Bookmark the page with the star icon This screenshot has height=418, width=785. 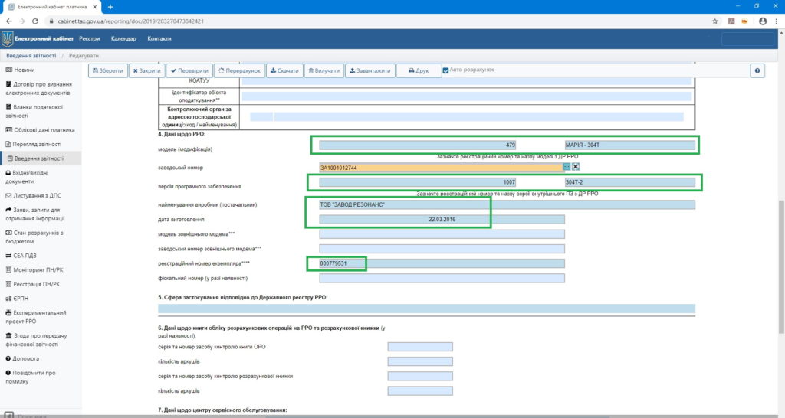[x=714, y=21]
